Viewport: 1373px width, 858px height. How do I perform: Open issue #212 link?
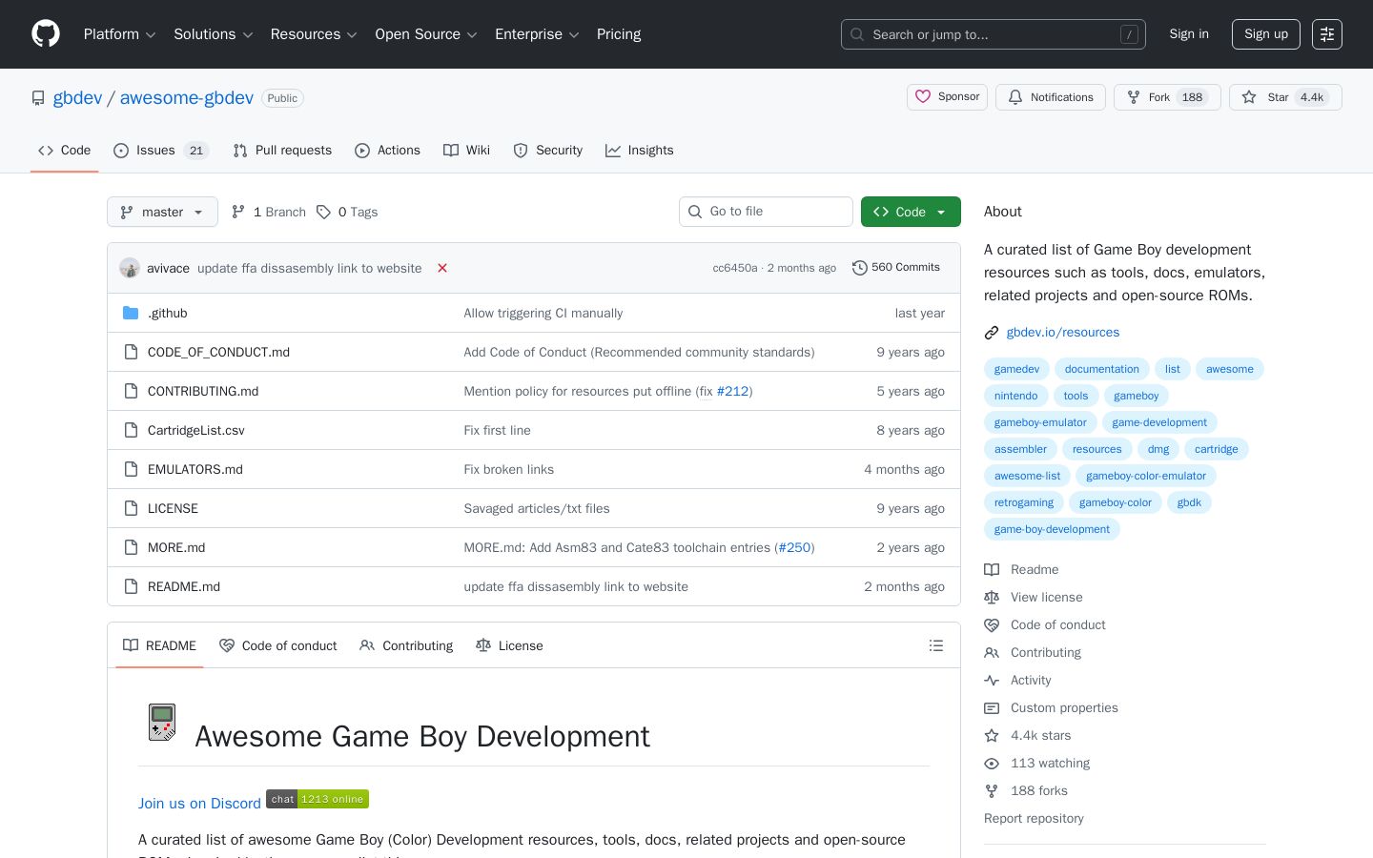pos(732,391)
